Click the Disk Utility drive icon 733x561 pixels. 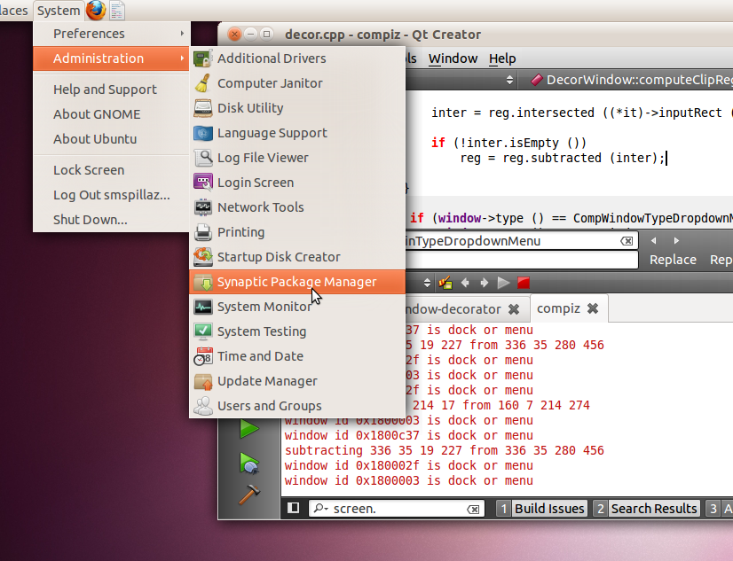click(x=203, y=108)
